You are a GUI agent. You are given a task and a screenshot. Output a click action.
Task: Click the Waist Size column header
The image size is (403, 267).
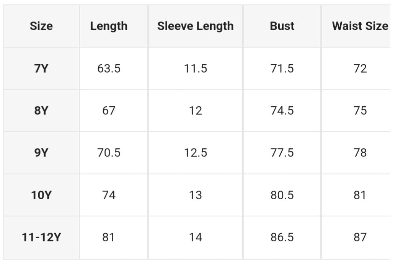coord(360,26)
